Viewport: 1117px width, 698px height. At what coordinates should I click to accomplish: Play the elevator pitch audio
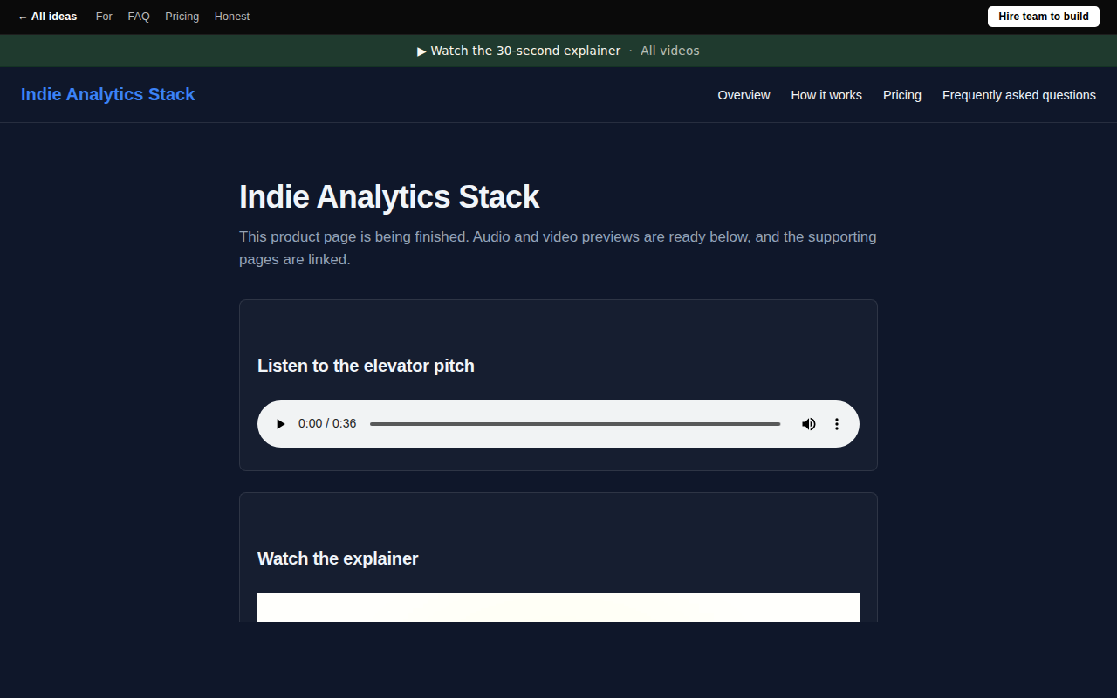click(x=280, y=424)
